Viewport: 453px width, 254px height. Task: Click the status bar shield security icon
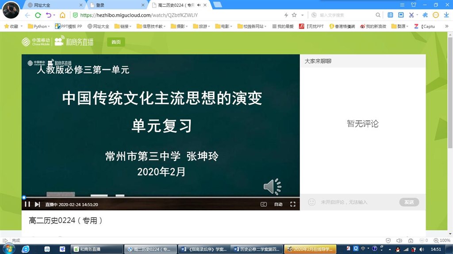[x=388, y=240]
